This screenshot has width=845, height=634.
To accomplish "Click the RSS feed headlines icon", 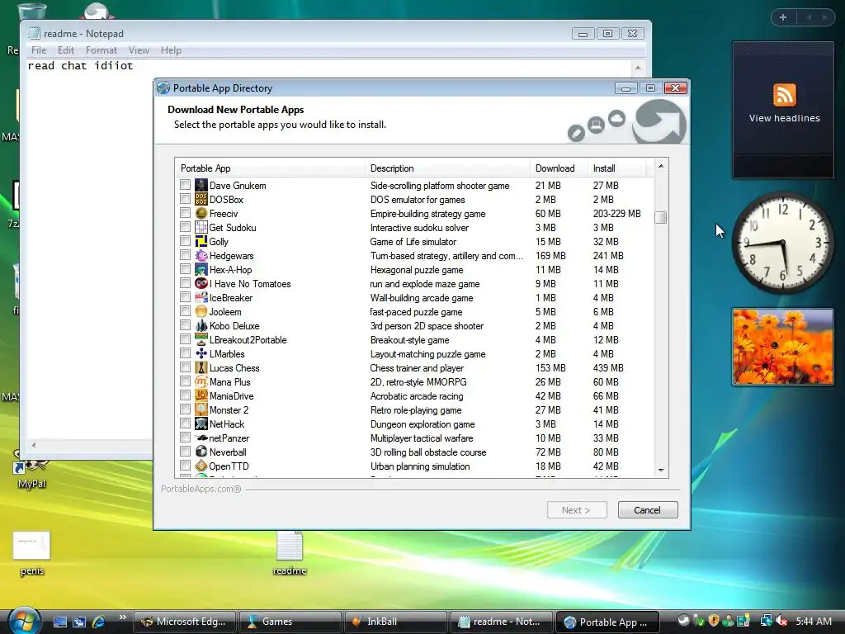I will (784, 96).
